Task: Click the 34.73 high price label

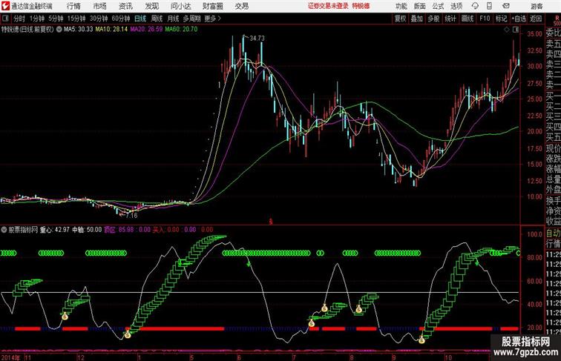Action: click(x=257, y=39)
